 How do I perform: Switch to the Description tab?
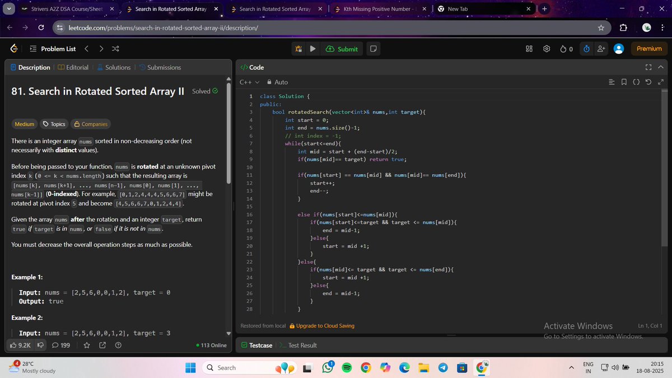pyautogui.click(x=30, y=67)
